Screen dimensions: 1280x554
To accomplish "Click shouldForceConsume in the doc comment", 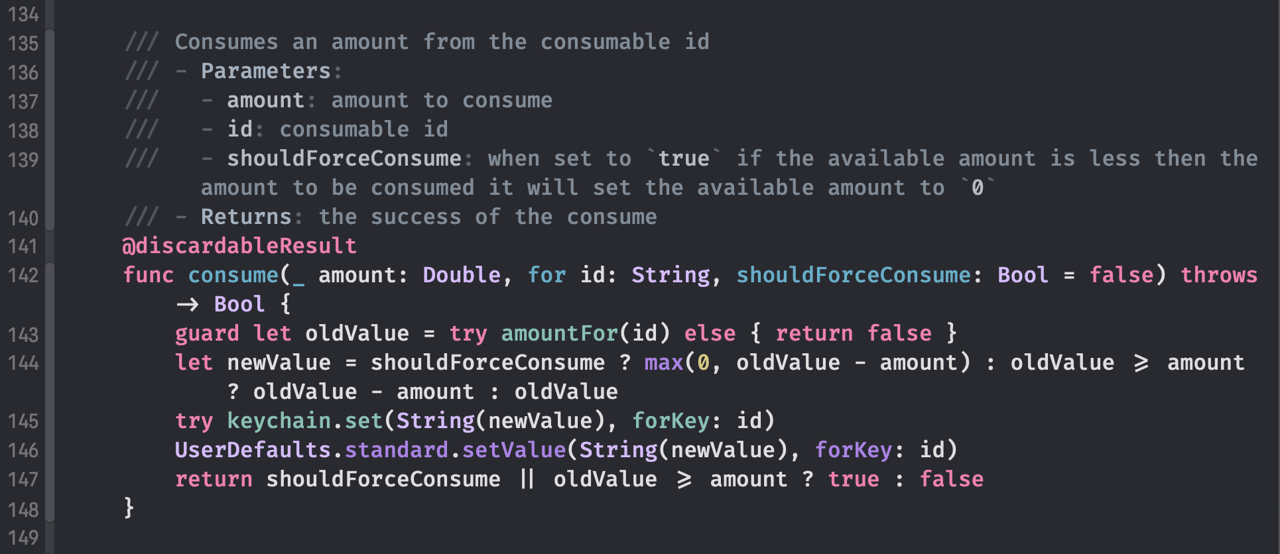I will pyautogui.click(x=344, y=158).
